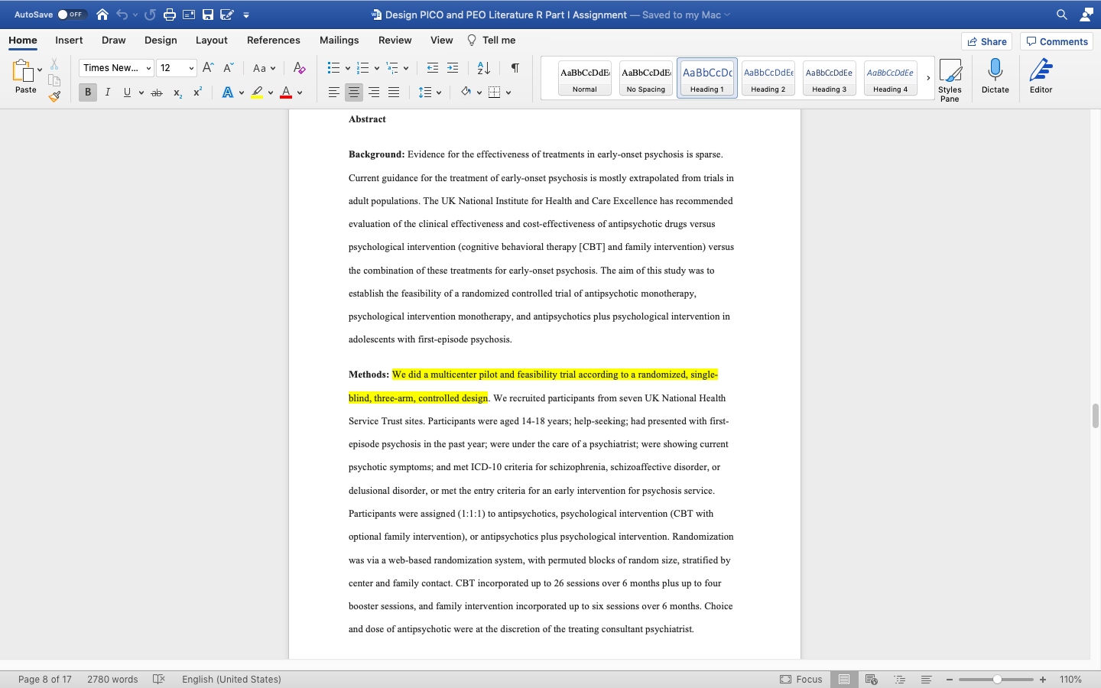
Task: Toggle Bold formatting
Action: 88,92
